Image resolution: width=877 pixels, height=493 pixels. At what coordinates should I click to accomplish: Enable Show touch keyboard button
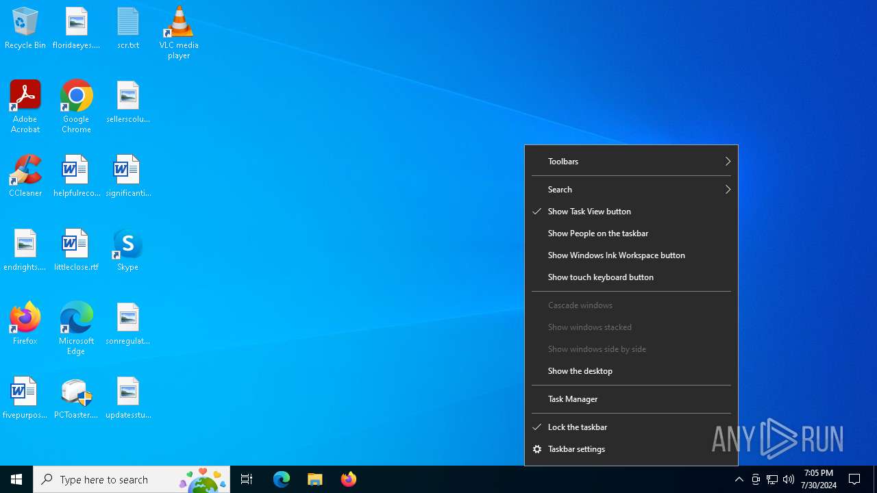(631, 277)
